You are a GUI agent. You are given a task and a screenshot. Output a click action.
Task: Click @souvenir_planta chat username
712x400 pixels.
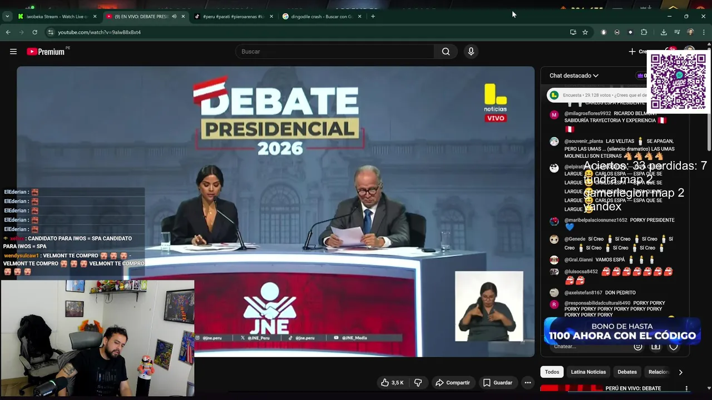pyautogui.click(x=584, y=141)
